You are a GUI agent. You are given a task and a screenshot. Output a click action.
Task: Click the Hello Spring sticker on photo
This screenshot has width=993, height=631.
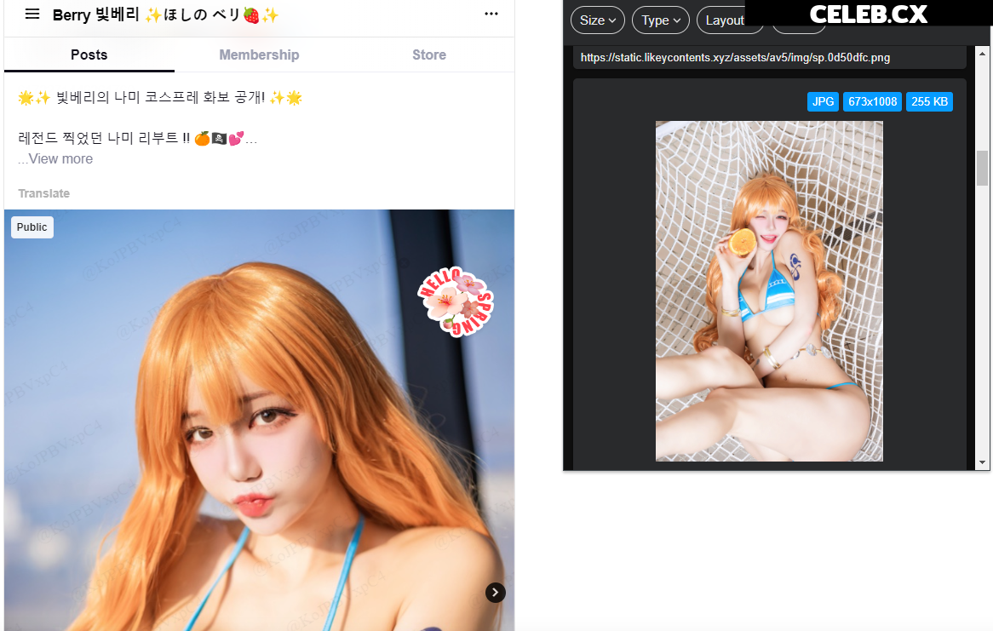point(456,301)
